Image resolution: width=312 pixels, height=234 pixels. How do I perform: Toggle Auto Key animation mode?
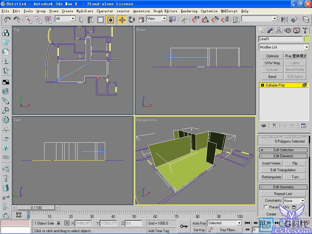tap(199, 223)
